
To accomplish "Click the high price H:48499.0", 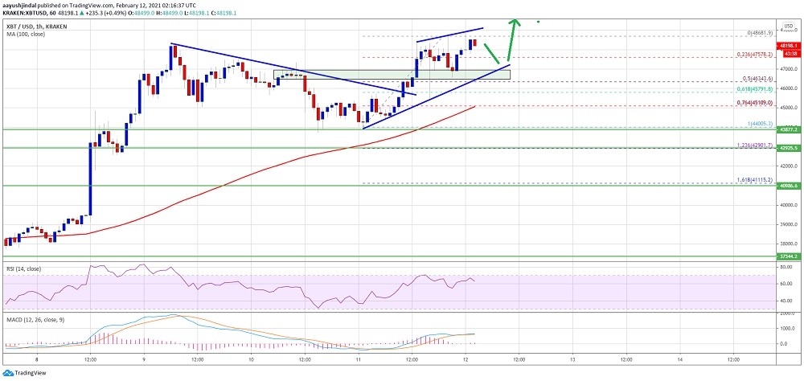I will tap(169, 13).
